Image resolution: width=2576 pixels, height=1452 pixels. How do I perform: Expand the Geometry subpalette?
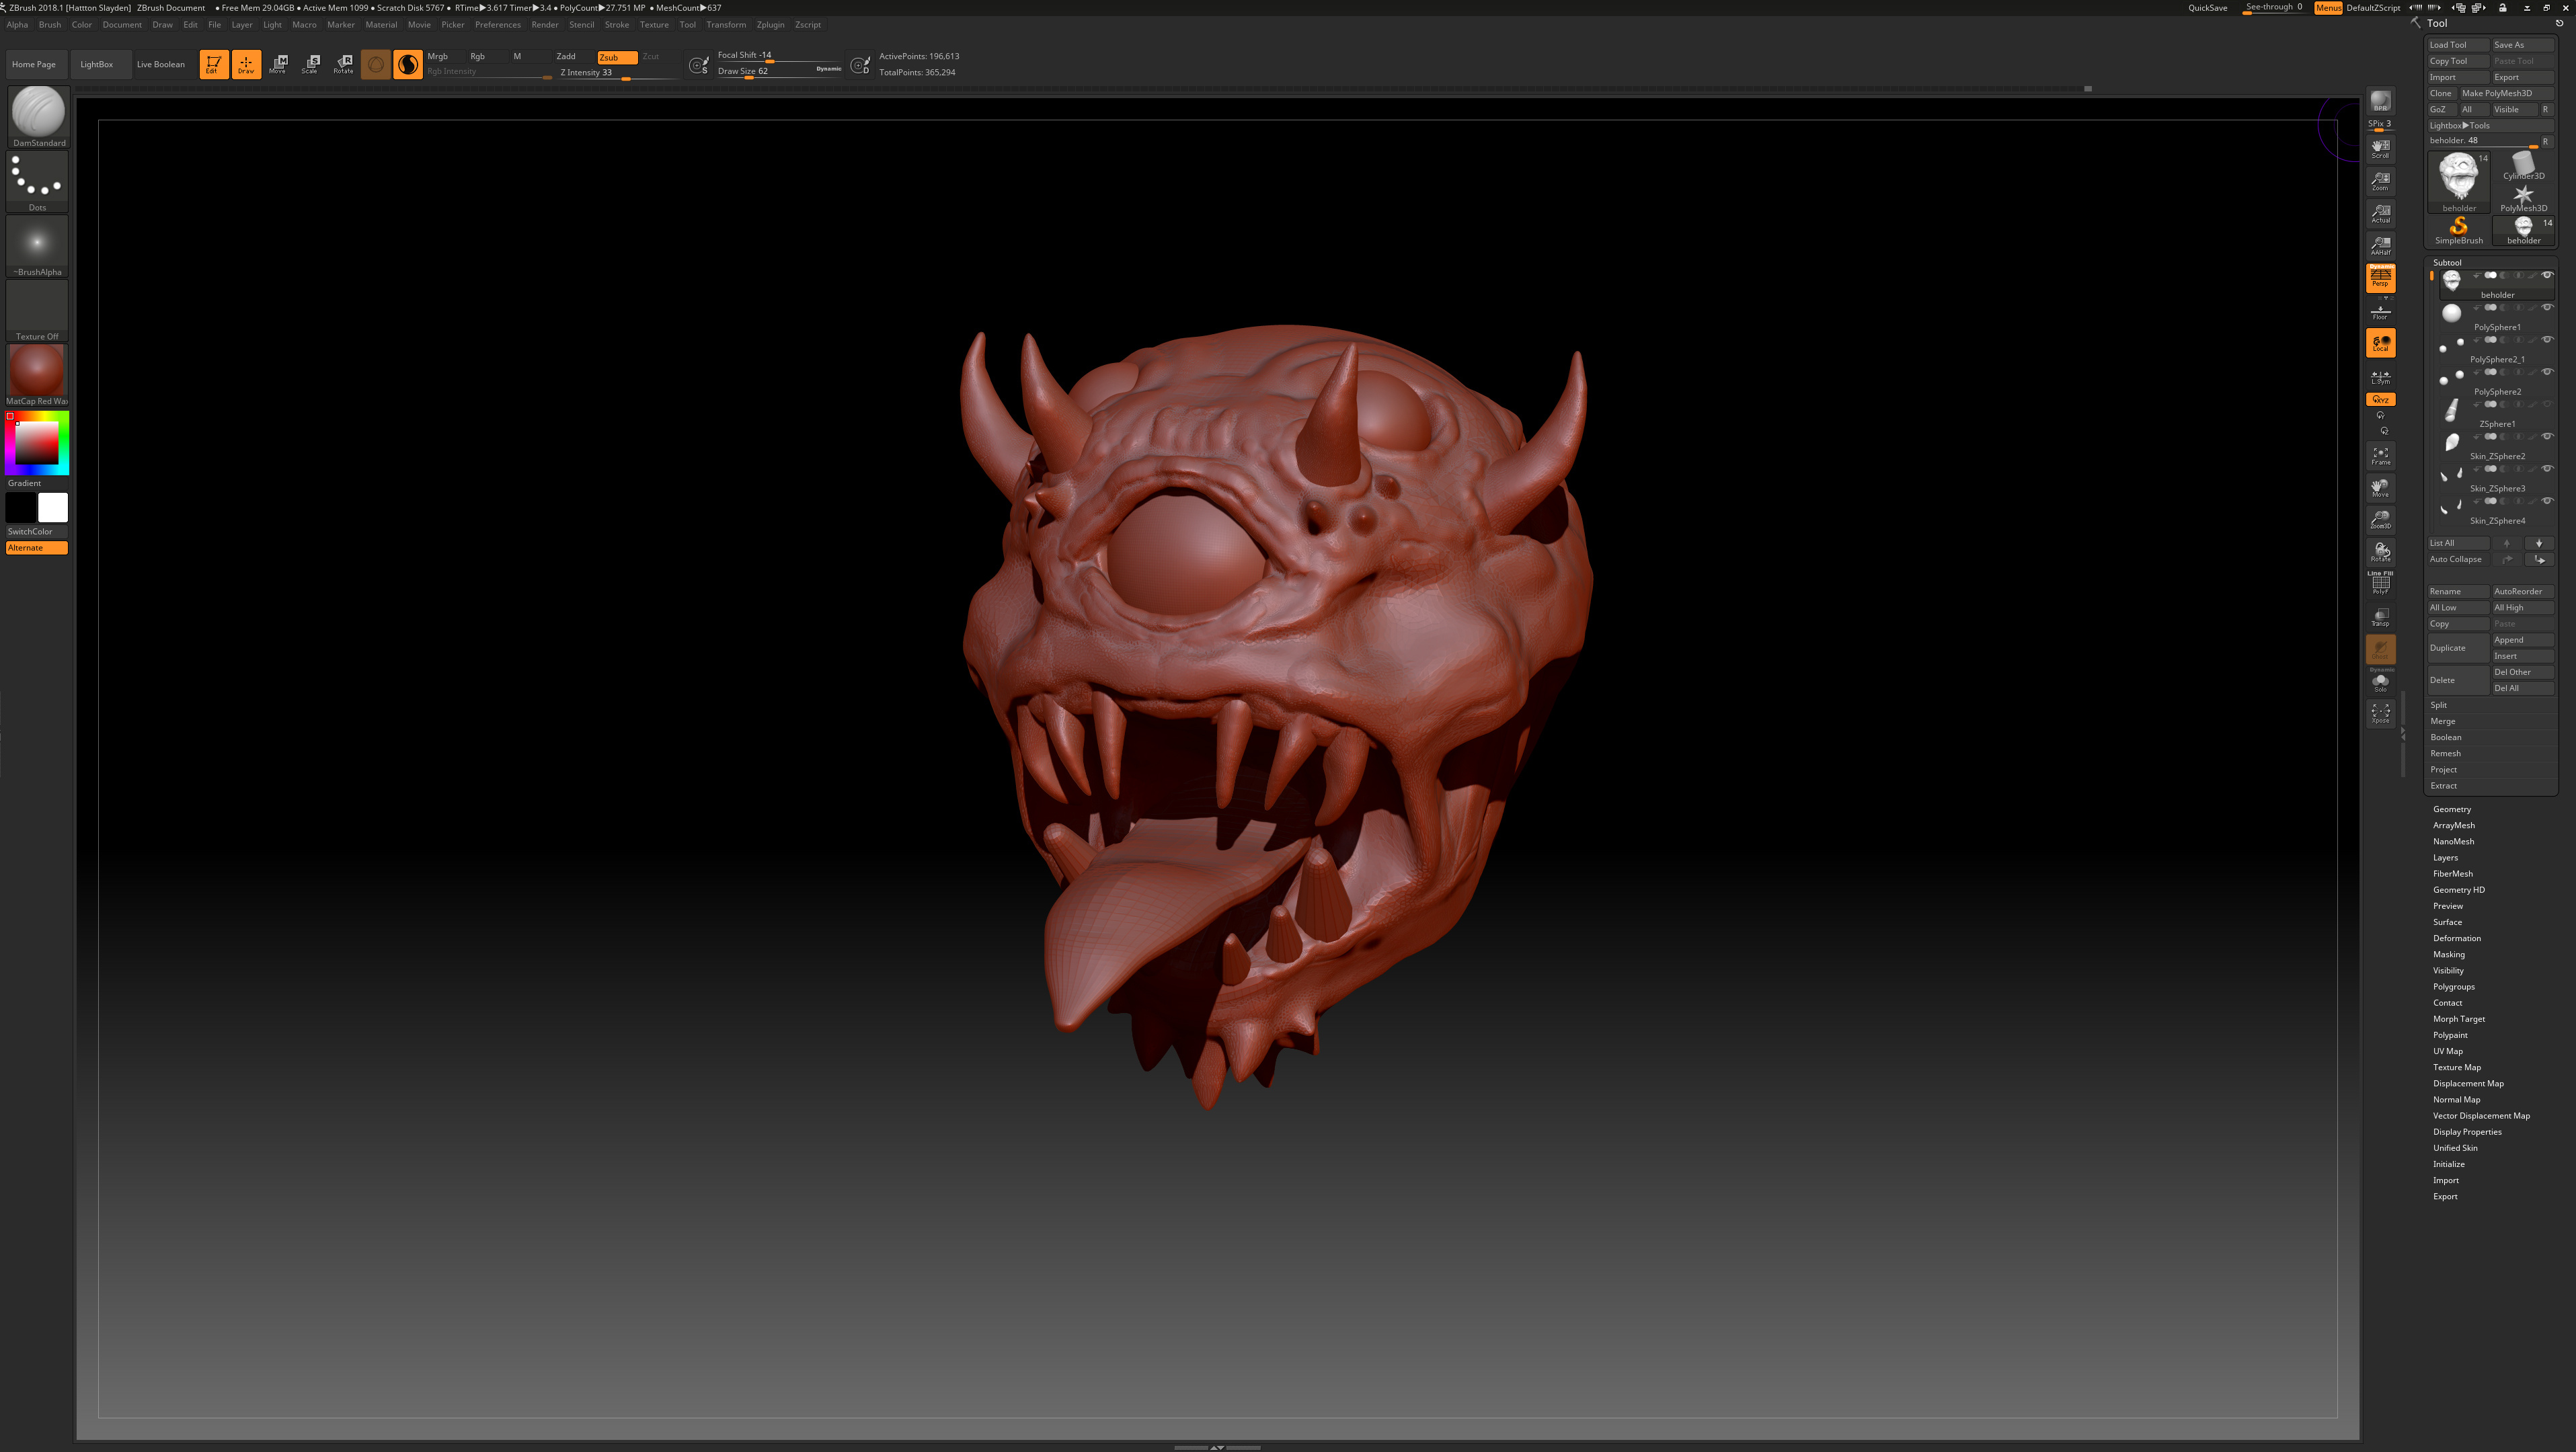tap(2451, 809)
